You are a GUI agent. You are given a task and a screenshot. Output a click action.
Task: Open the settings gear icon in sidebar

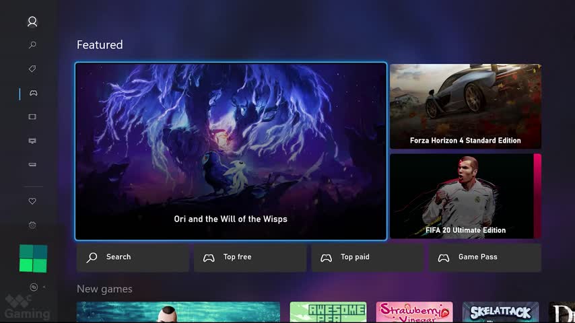point(32,225)
